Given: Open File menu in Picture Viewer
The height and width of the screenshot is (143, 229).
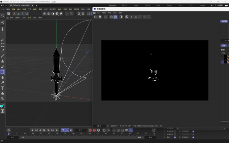Looking at the screenshot, I should click(x=99, y=13).
